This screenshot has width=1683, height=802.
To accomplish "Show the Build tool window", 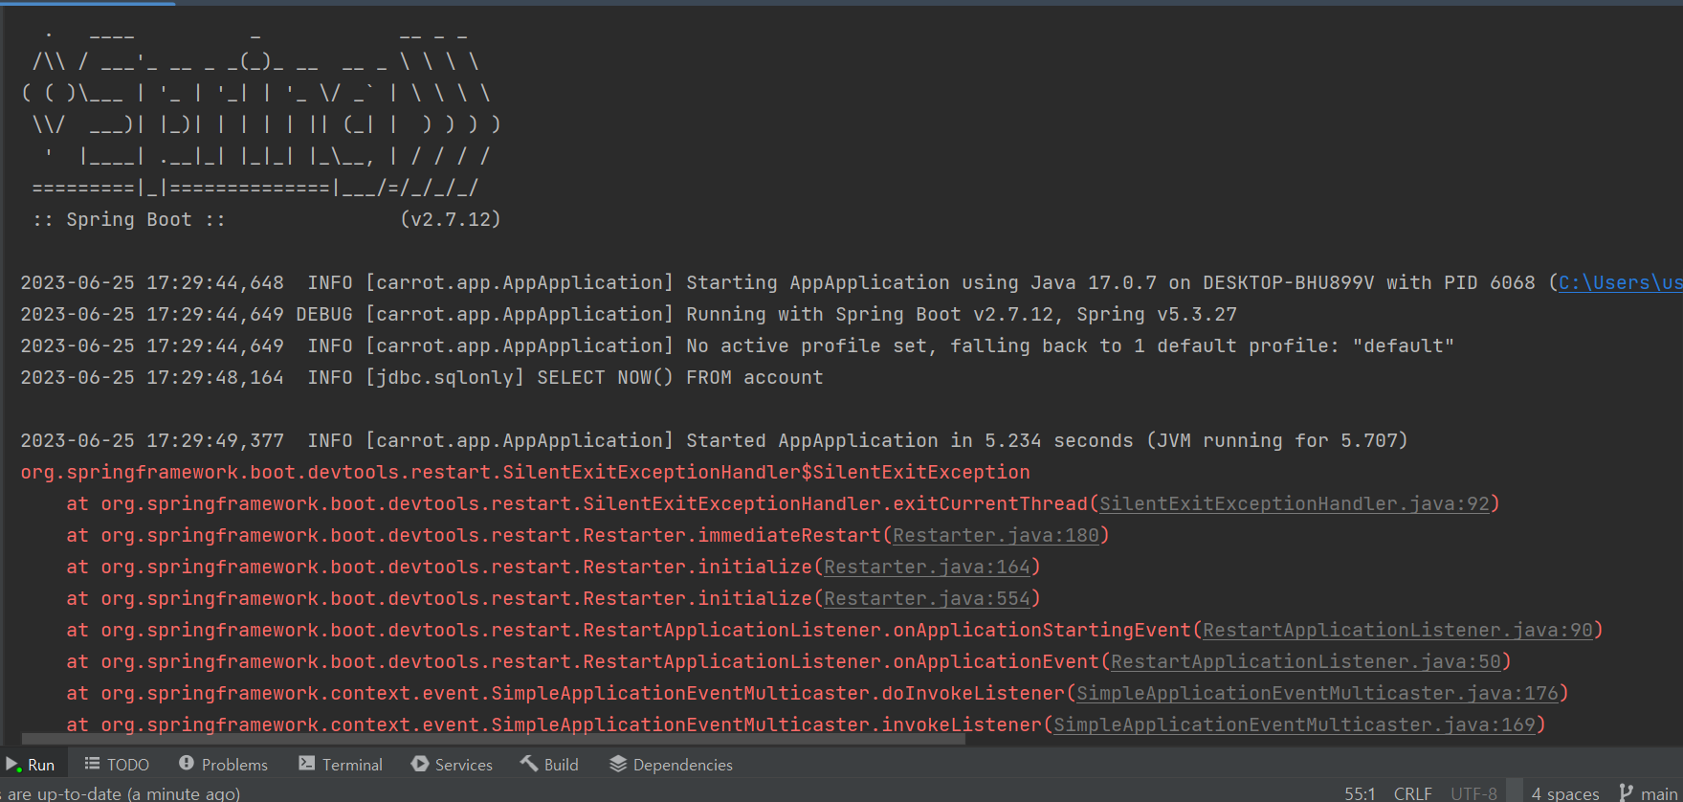I will 549,765.
